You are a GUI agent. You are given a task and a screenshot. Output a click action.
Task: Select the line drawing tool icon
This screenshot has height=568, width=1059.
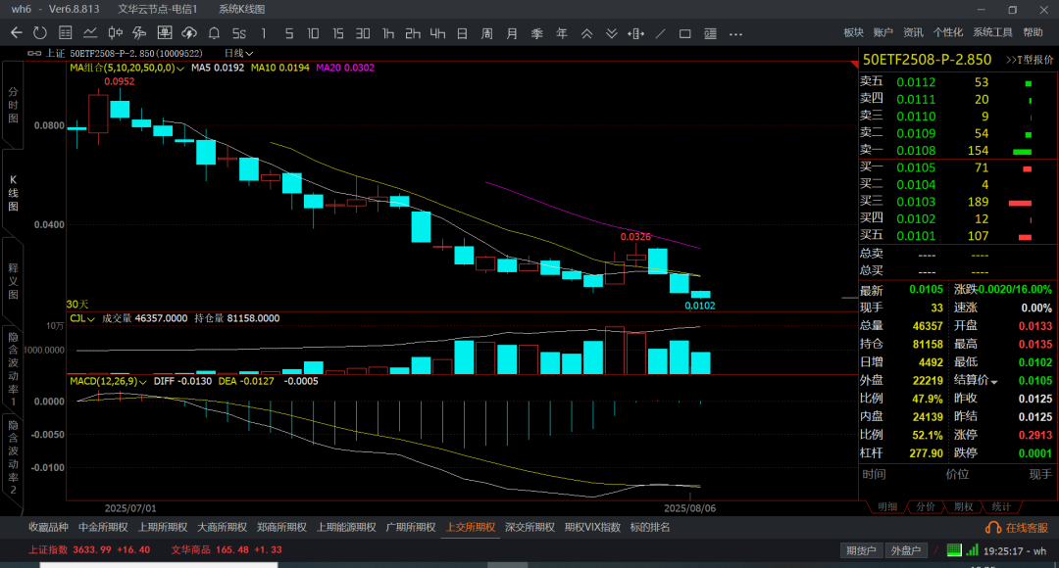661,33
